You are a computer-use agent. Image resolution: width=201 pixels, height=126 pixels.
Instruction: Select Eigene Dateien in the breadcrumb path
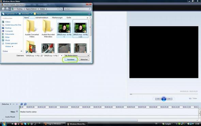31,9
